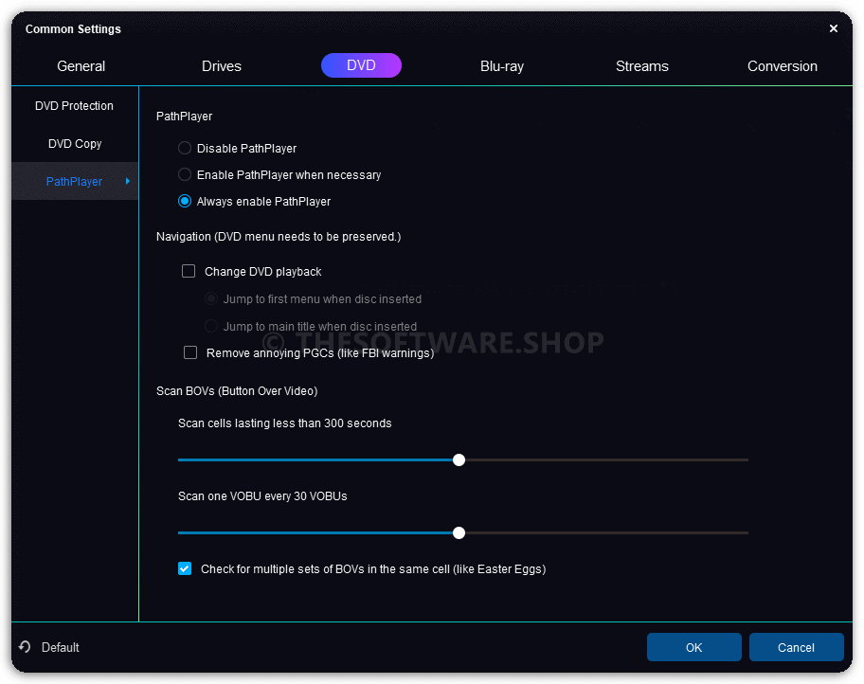Screen dimensions: 864x684
Task: Open the Streams tab
Action: pyautogui.click(x=642, y=66)
